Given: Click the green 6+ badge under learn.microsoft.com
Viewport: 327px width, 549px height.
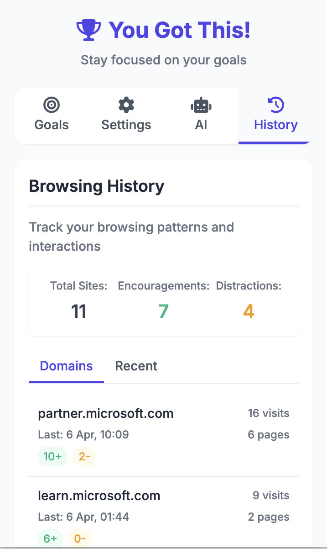Looking at the screenshot, I should click(x=50, y=539).
